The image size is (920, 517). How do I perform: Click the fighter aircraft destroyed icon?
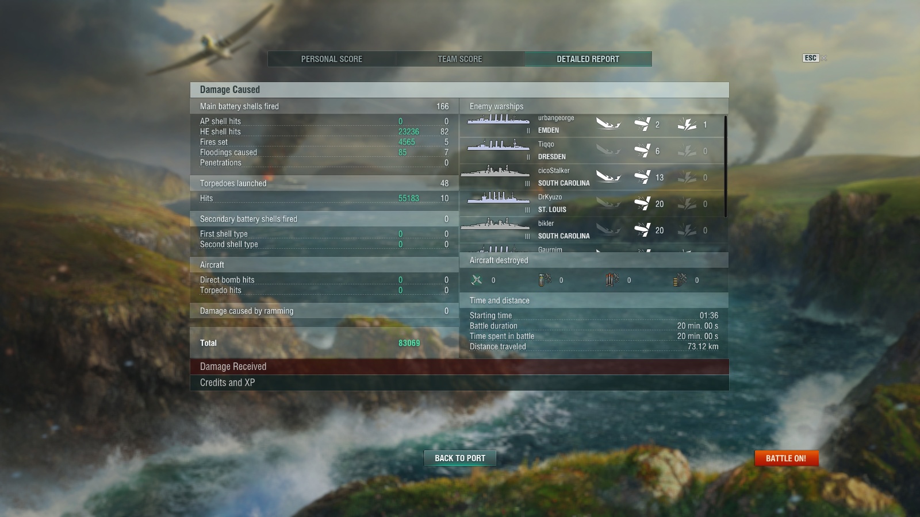(x=477, y=280)
